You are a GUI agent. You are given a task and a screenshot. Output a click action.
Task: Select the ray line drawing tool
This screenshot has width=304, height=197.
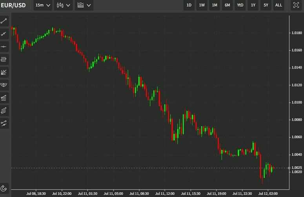click(x=4, y=34)
